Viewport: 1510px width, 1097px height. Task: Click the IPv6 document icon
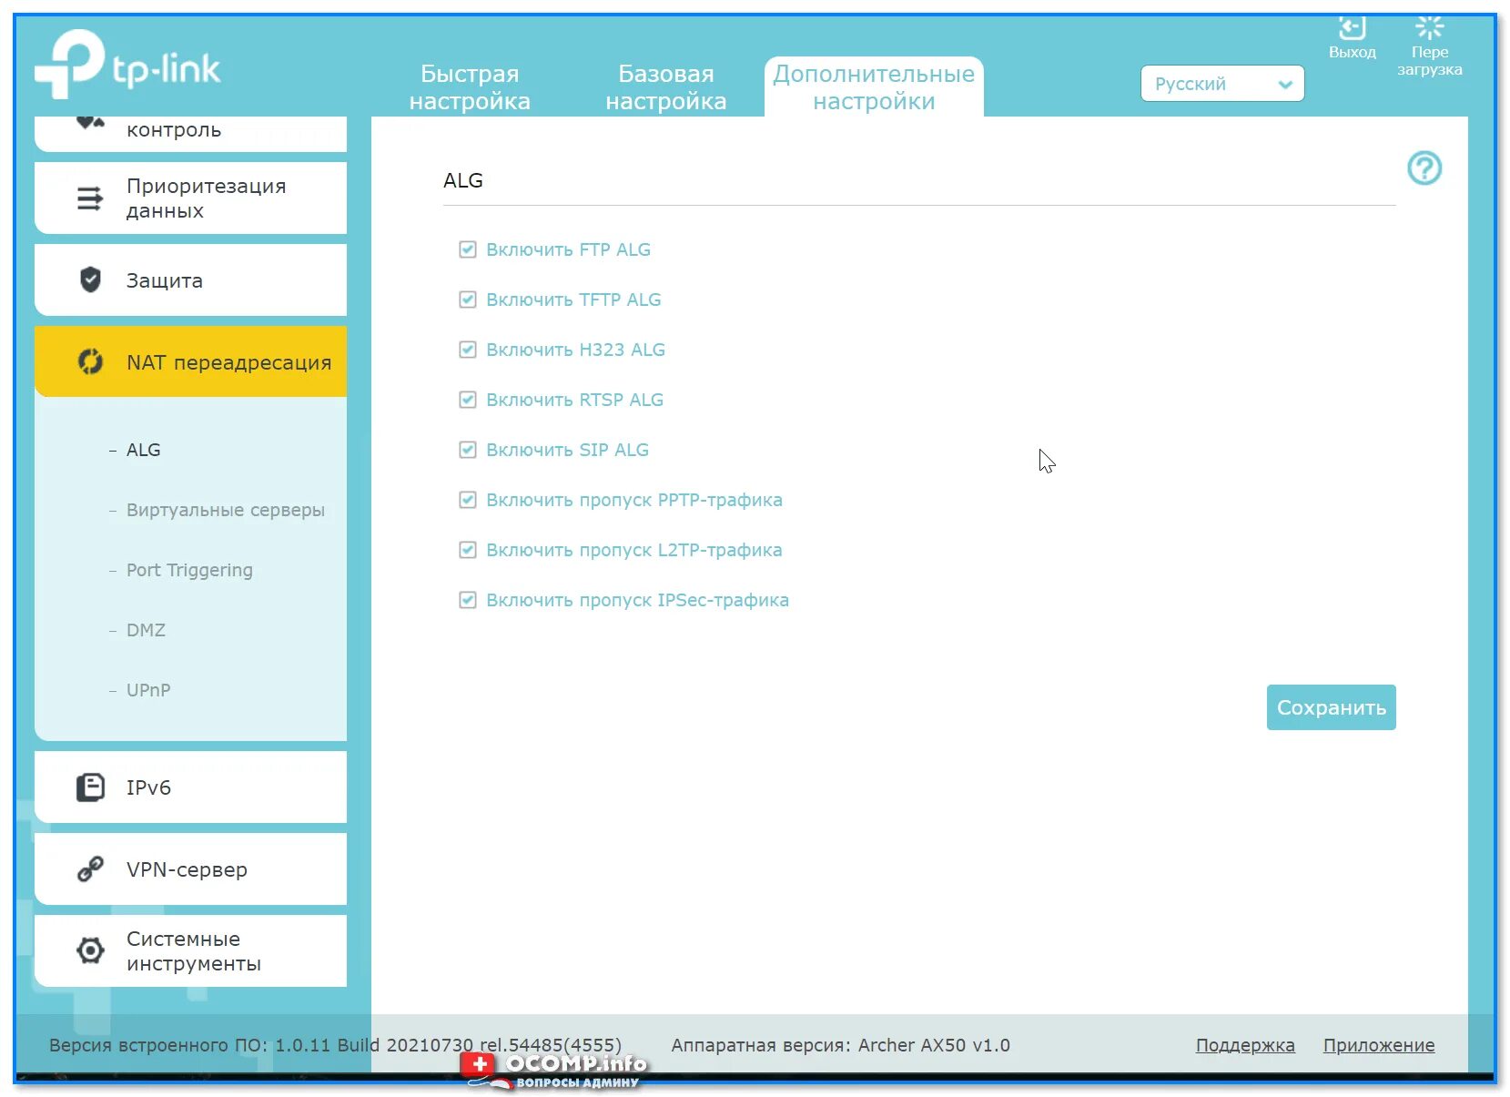click(90, 787)
